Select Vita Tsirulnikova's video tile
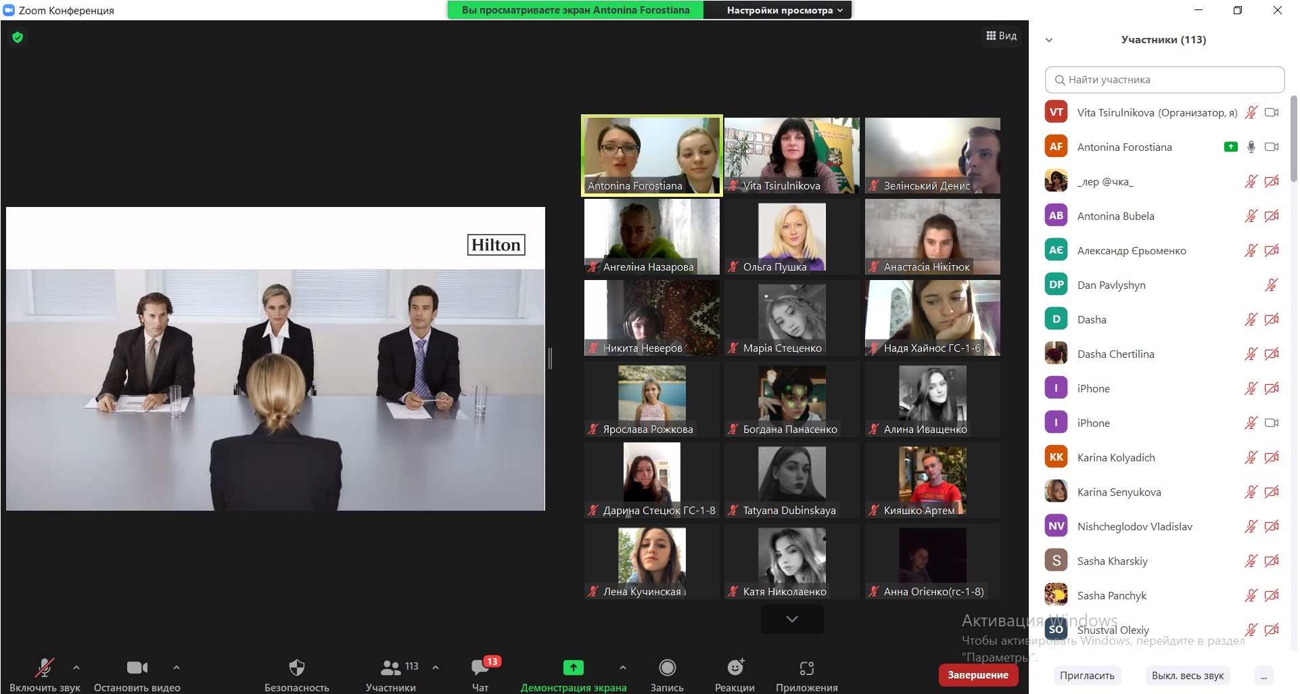1300x694 pixels. pos(792,156)
